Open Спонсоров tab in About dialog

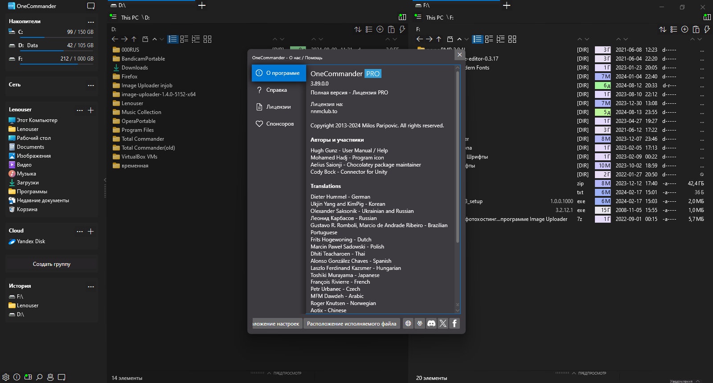coord(279,124)
